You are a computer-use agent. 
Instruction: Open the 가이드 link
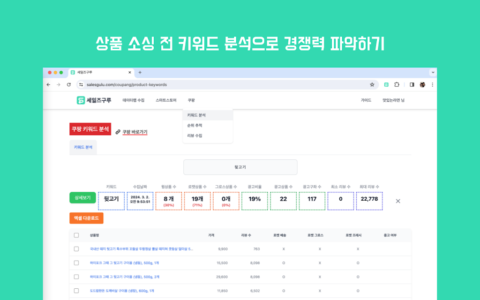366,100
